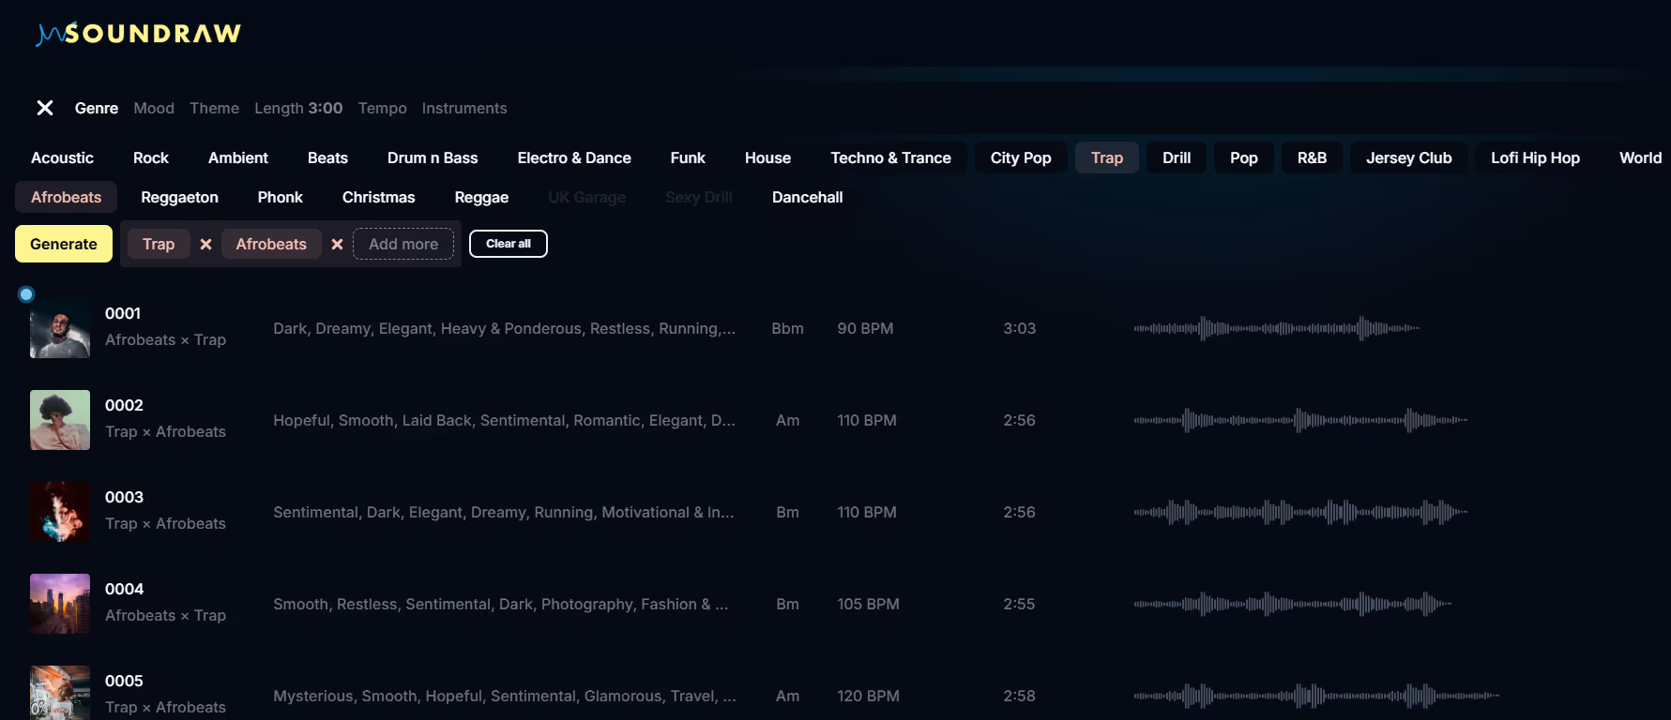Play track 0001 via its thumbnail
This screenshot has width=1671, height=720.
click(60, 328)
